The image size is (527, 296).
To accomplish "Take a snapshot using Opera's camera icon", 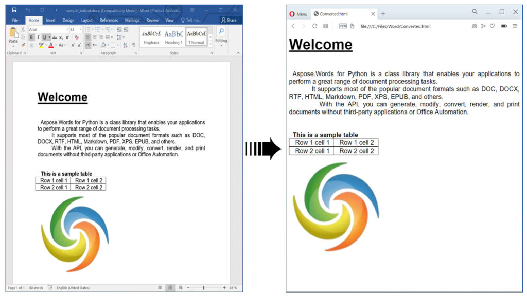I will (x=475, y=25).
